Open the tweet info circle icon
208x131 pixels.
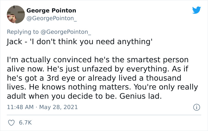coord(196,107)
